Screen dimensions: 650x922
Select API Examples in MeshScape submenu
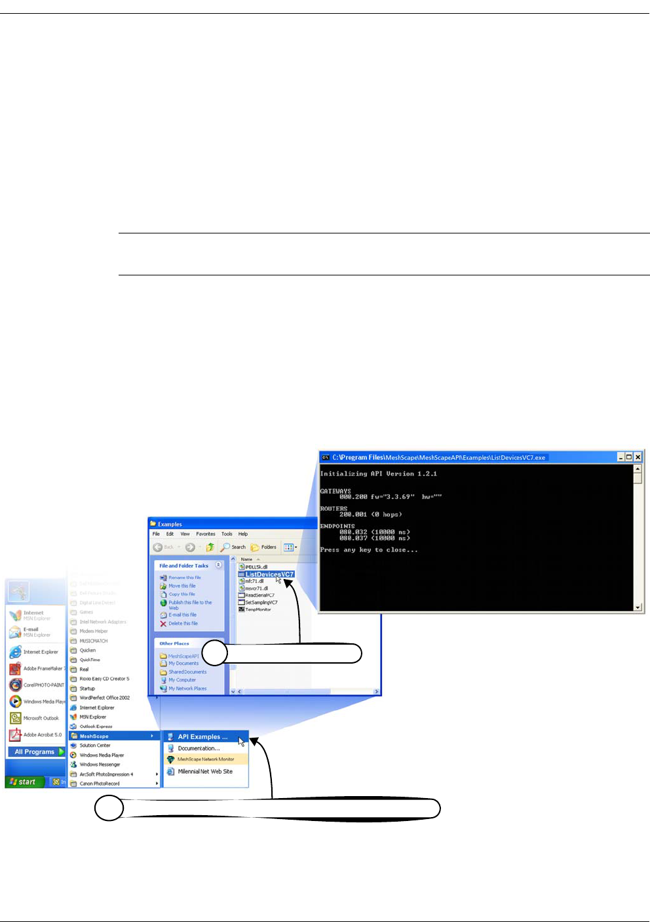click(x=206, y=736)
